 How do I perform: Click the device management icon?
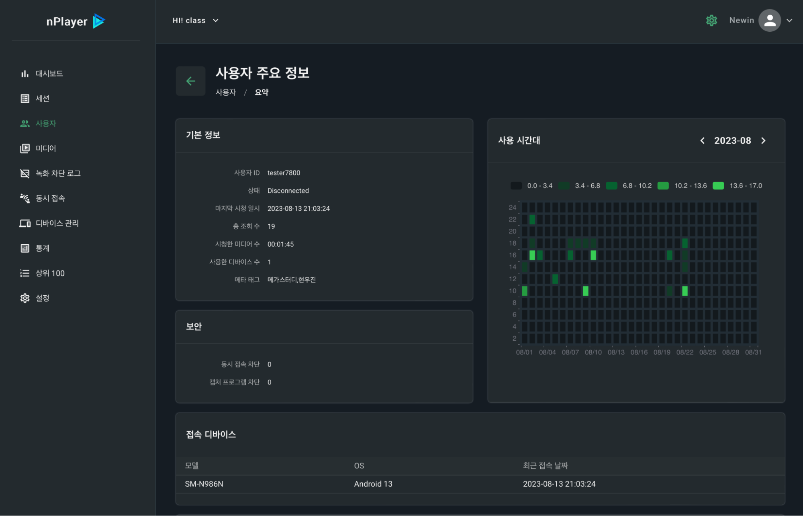pos(25,223)
